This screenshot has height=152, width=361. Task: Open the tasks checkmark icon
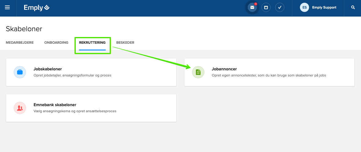pos(280,8)
